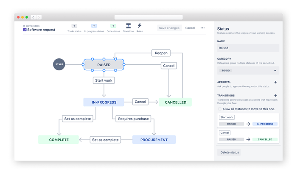The width and height of the screenshot is (297, 174).
Task: Select Set as complete transition from IN-PROGRESS
Action: click(x=78, y=119)
